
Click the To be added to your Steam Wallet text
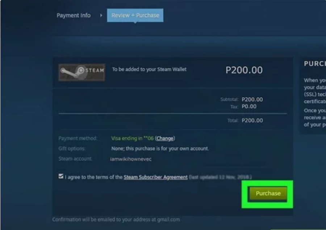click(149, 69)
